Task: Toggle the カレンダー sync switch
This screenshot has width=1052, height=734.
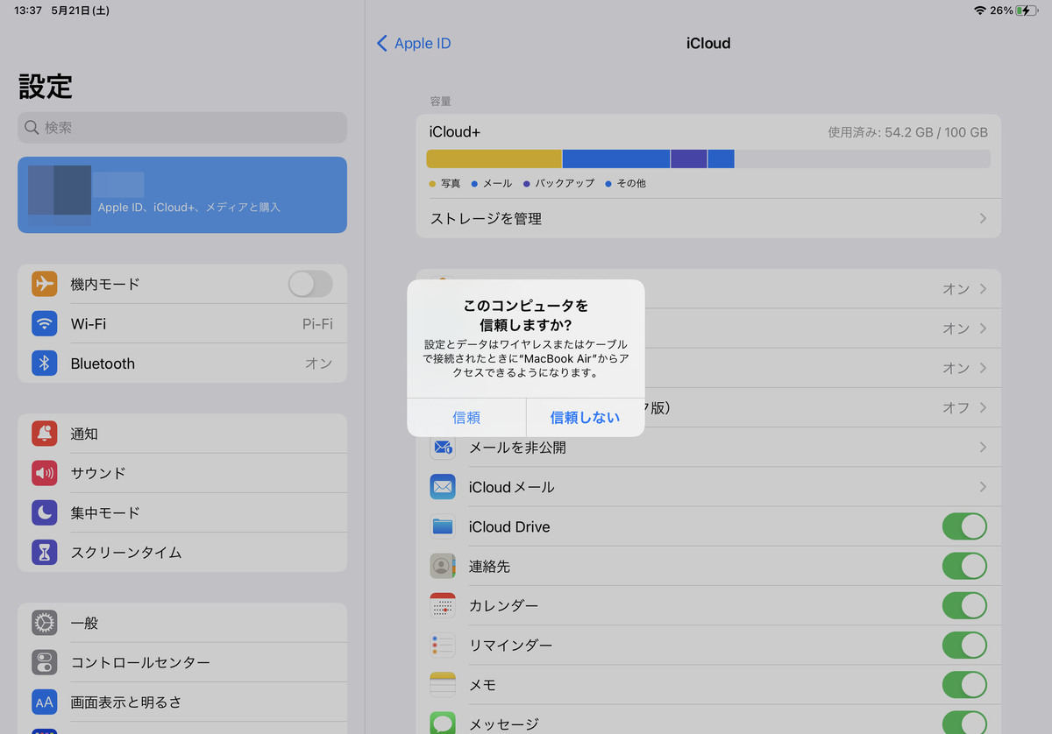Action: point(964,605)
